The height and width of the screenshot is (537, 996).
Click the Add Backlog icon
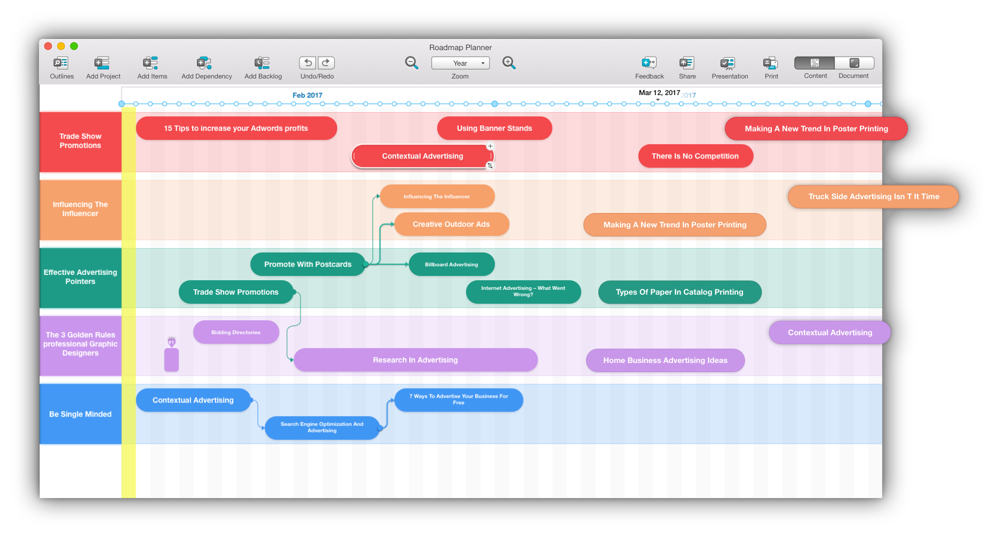[262, 63]
